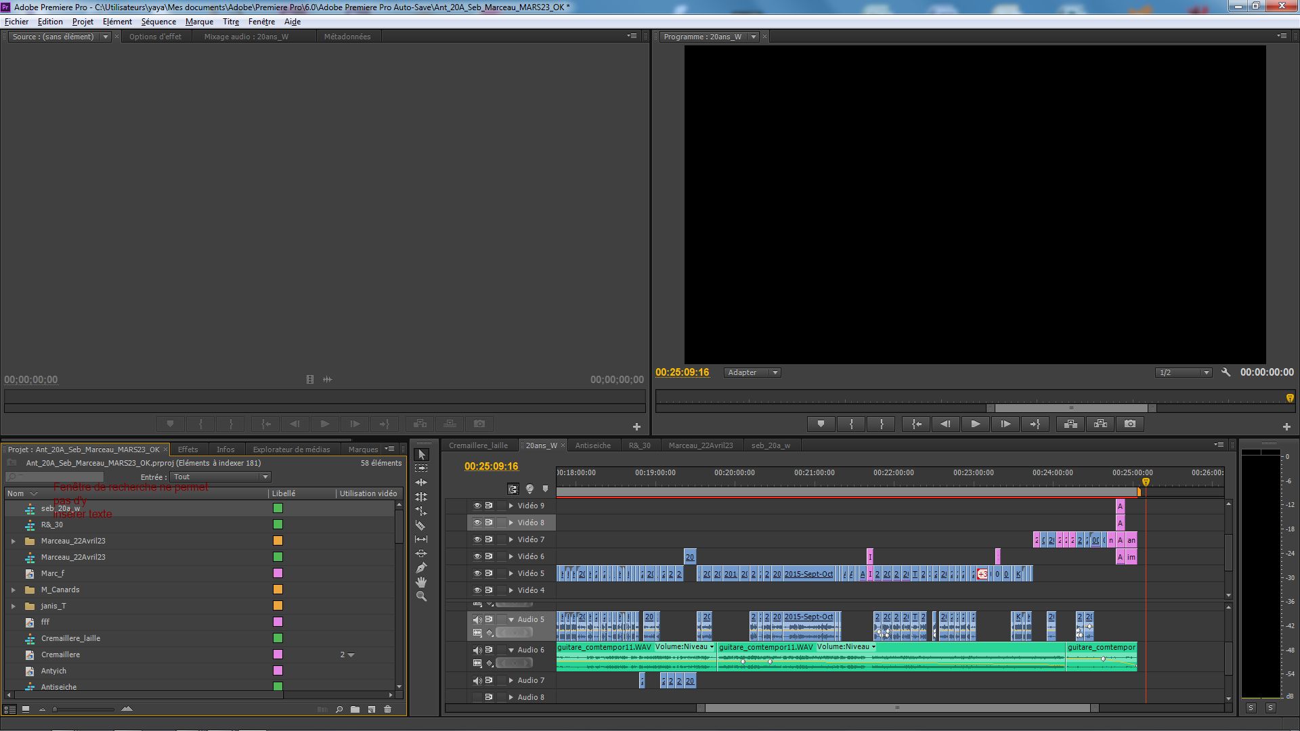This screenshot has height=731, width=1300.
Task: Click the Add Marker button in Program monitor
Action: click(821, 424)
